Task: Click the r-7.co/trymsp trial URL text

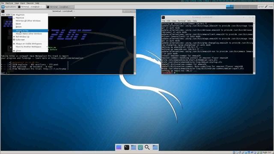Action: (x=55, y=69)
